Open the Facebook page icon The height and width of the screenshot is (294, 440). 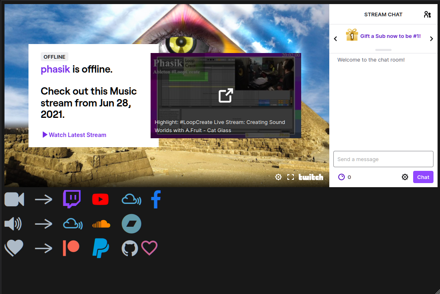(x=156, y=199)
